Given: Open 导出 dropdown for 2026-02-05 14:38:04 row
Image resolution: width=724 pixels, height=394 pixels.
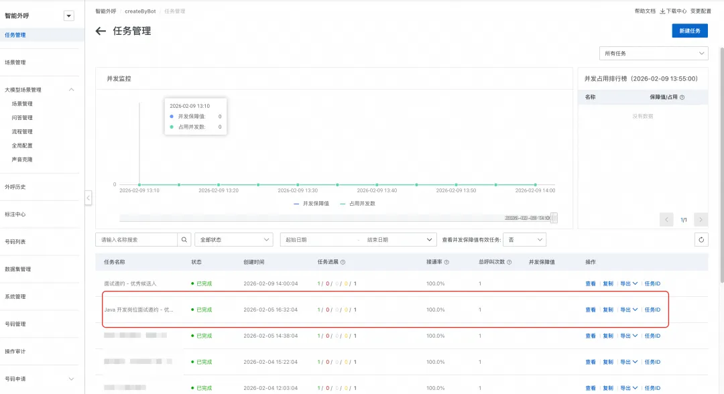Looking at the screenshot, I should tap(628, 336).
